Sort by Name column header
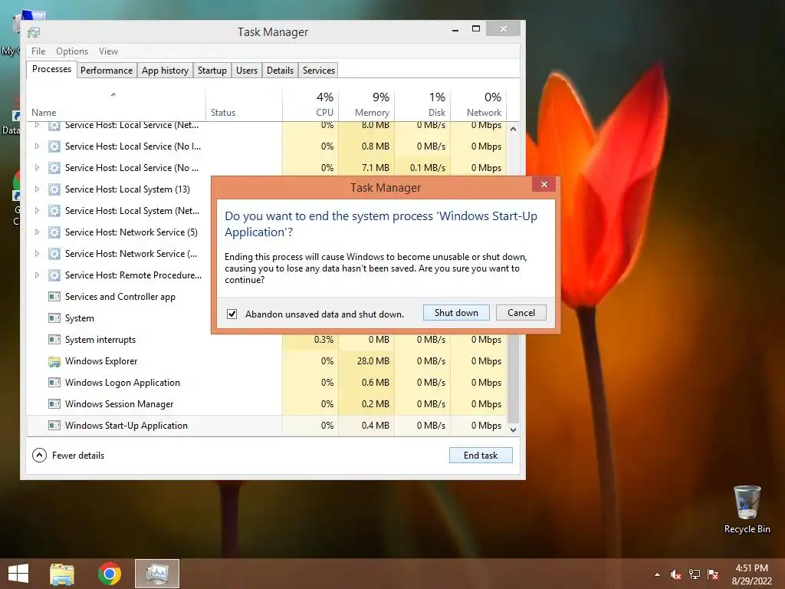Screen dimensions: 785x589 (116, 104)
